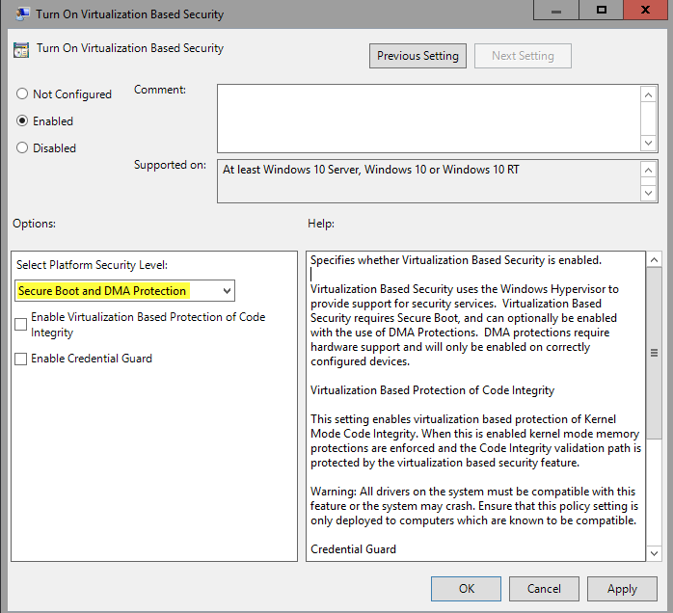Click the Supported on scroll down arrow

click(x=649, y=193)
